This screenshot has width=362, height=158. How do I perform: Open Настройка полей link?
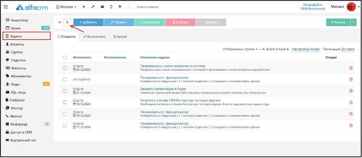(306, 49)
